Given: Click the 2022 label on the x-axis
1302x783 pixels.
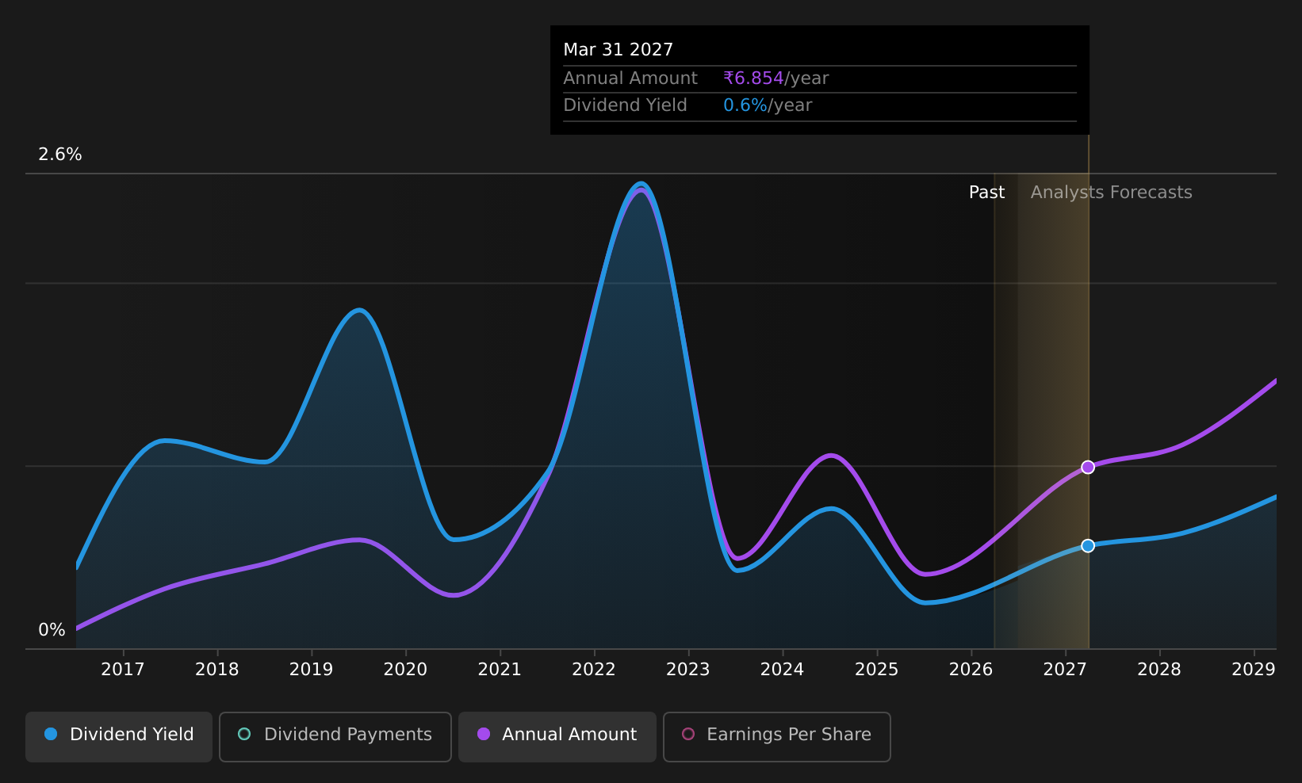Looking at the screenshot, I should coord(594,670).
